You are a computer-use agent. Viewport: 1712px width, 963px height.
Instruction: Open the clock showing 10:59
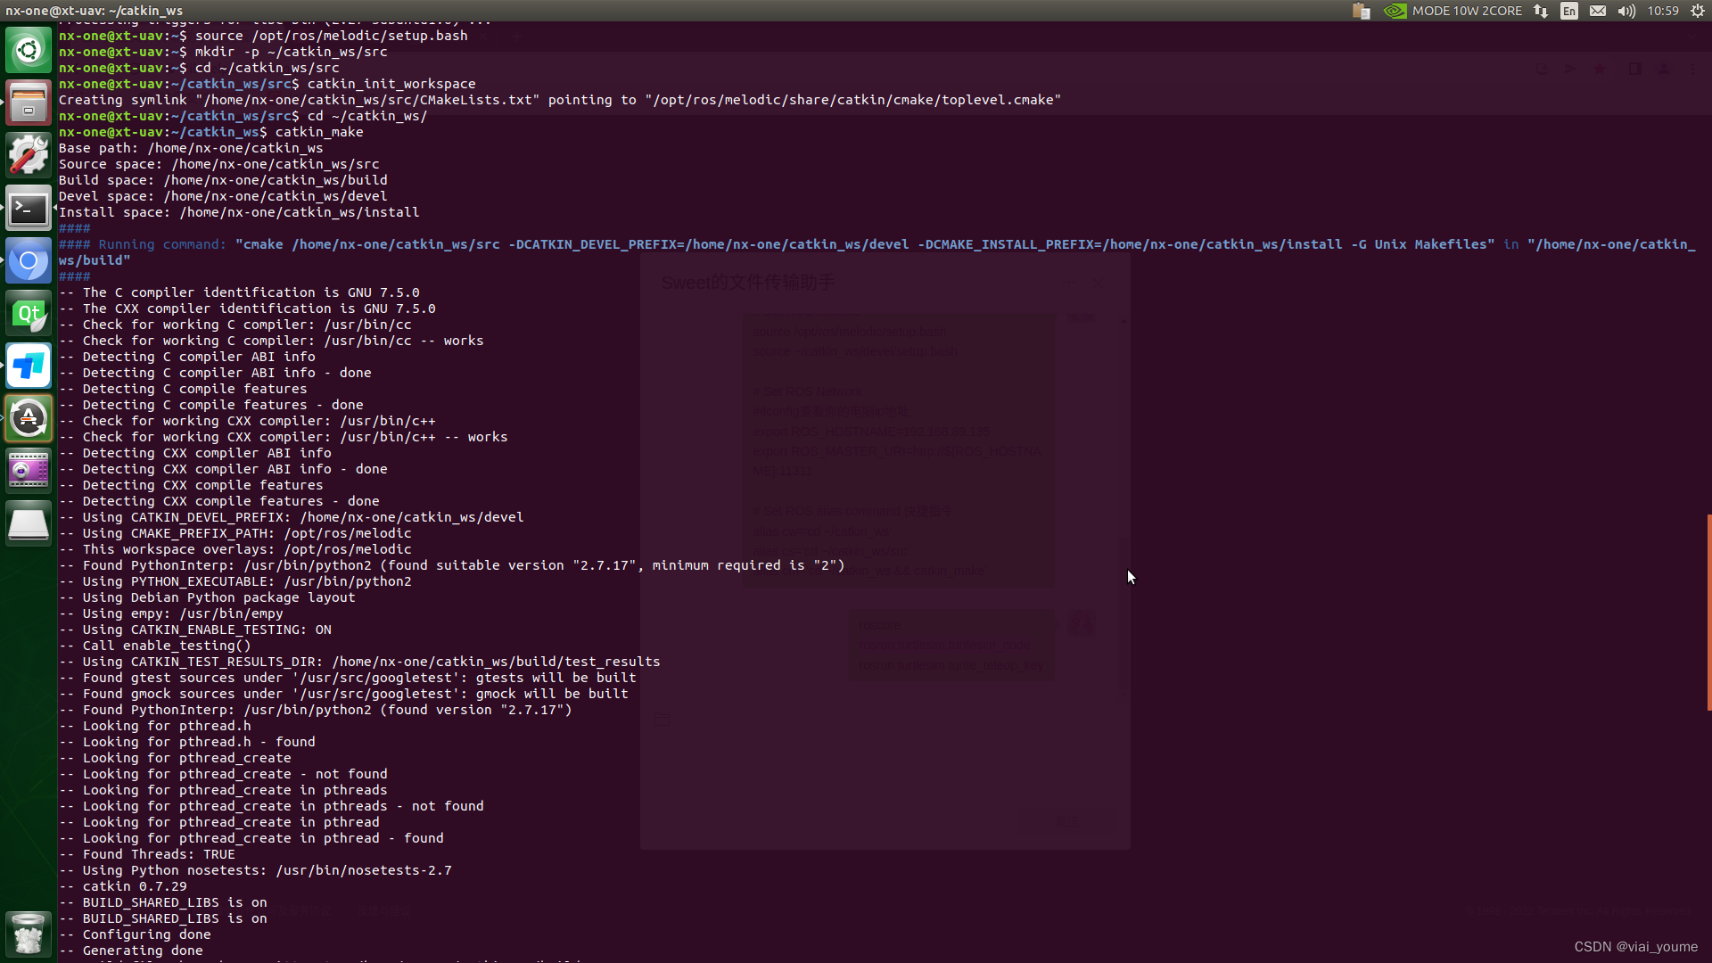(1663, 11)
